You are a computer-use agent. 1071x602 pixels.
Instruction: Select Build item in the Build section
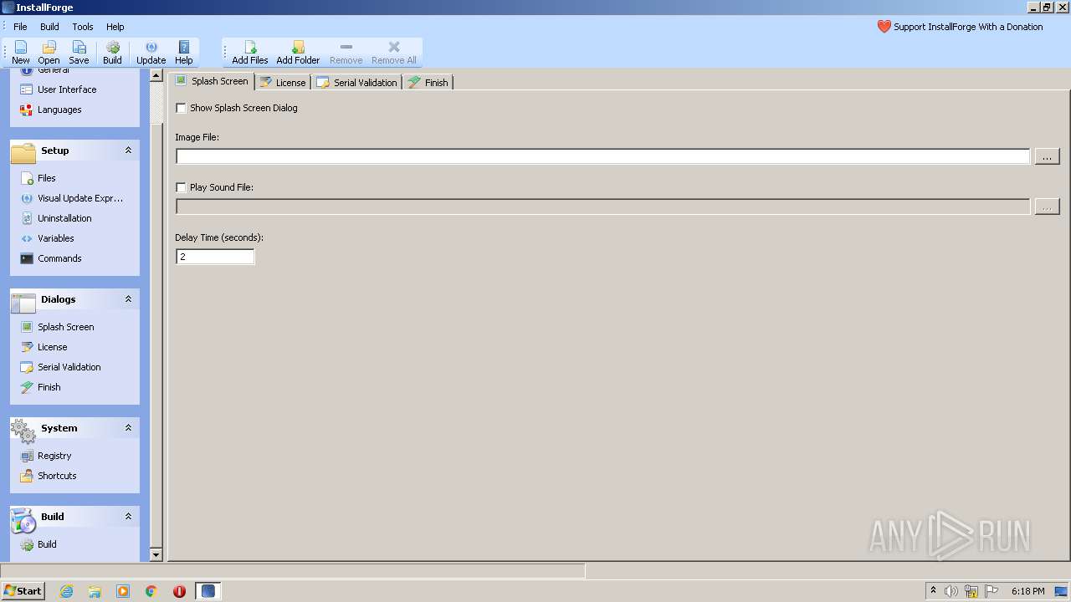tap(38, 544)
